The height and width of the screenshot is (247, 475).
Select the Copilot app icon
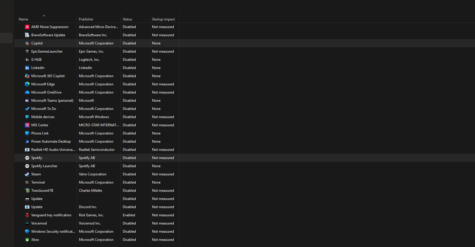coord(27,43)
